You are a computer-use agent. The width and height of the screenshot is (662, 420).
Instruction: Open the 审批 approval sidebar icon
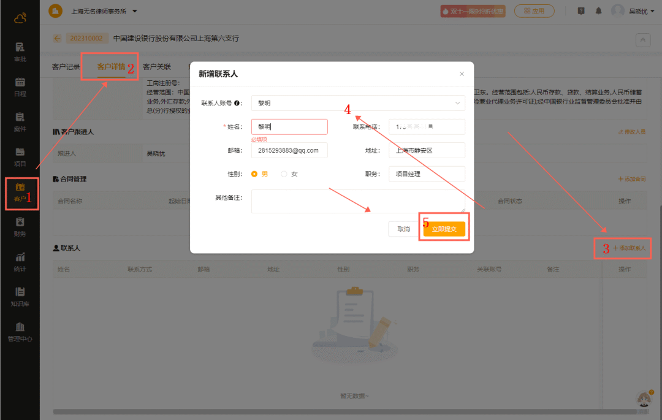tap(20, 52)
